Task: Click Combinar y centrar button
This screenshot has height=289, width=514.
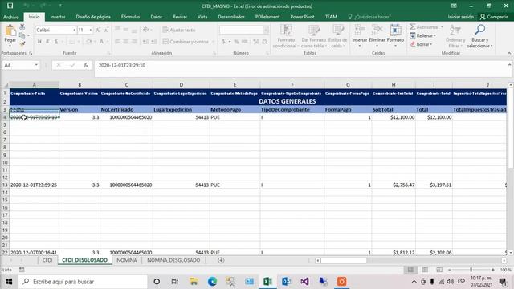Action: 186,41
